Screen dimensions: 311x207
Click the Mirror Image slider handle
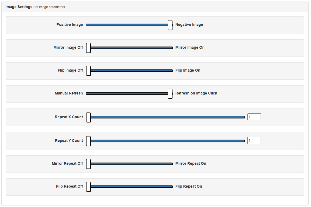[88, 48]
